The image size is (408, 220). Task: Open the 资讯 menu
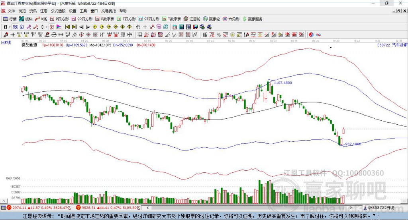[x=33, y=11]
